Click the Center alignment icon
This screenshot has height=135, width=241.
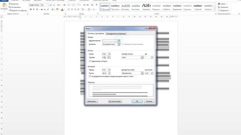[72, 9]
